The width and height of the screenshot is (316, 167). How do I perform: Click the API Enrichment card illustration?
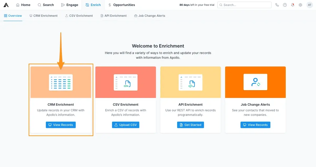click(190, 82)
